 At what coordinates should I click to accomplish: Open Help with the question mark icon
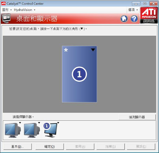[134, 19]
